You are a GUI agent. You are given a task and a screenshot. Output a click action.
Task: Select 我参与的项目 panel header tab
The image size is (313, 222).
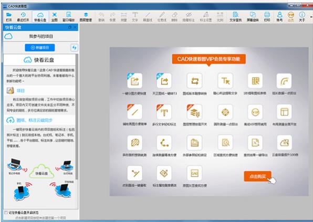41,36
